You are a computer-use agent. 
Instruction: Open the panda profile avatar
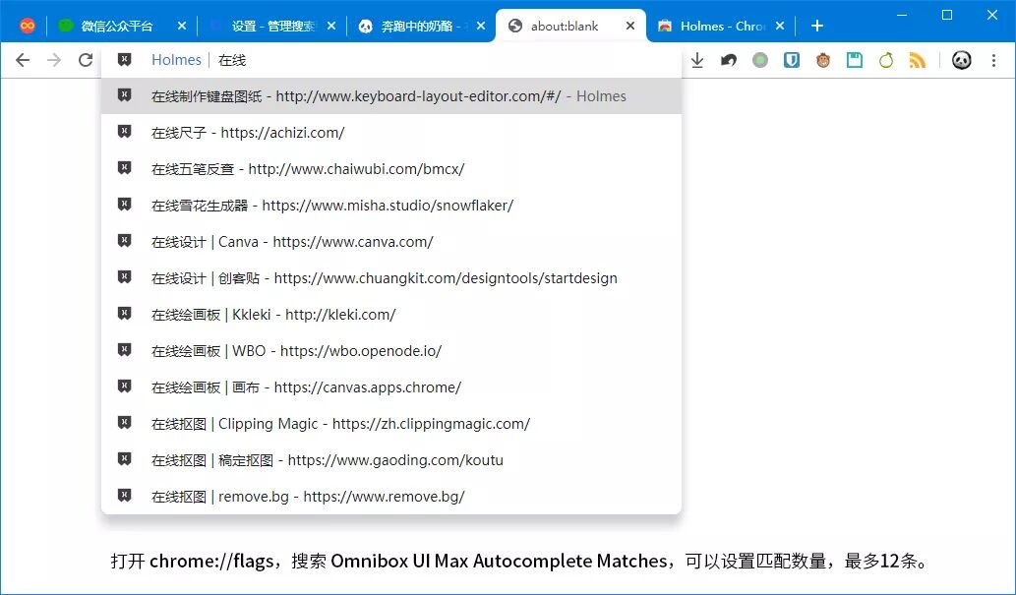[962, 60]
